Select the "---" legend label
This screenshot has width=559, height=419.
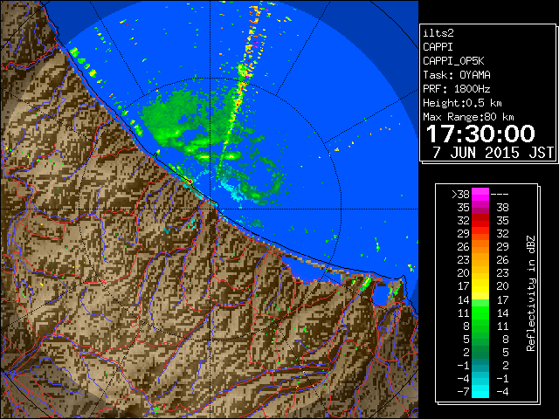click(x=500, y=195)
